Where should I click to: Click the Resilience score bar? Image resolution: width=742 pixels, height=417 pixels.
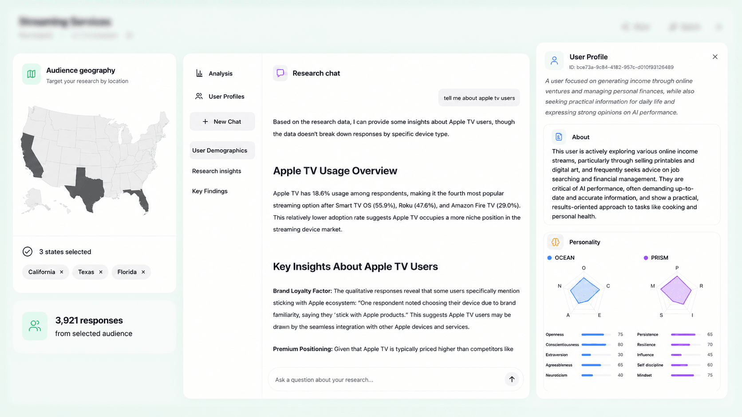click(686, 345)
